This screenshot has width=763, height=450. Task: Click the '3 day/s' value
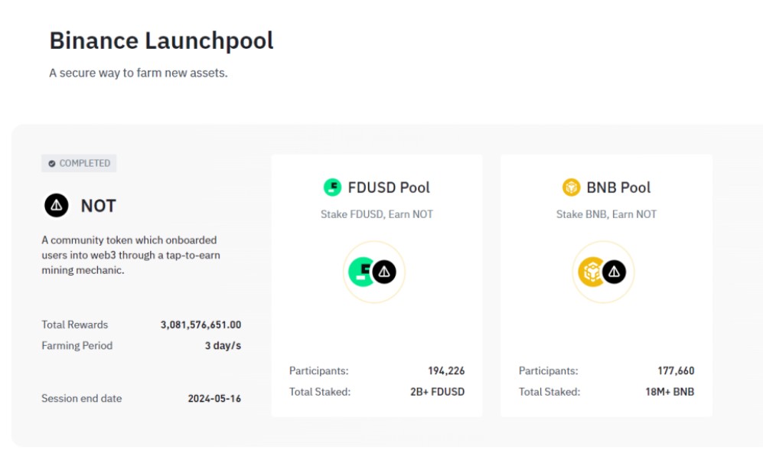(223, 345)
